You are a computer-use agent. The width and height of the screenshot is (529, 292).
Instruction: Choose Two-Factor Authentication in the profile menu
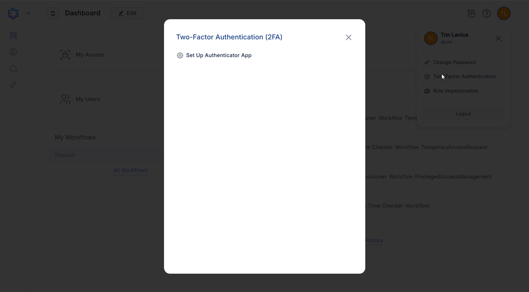click(464, 76)
